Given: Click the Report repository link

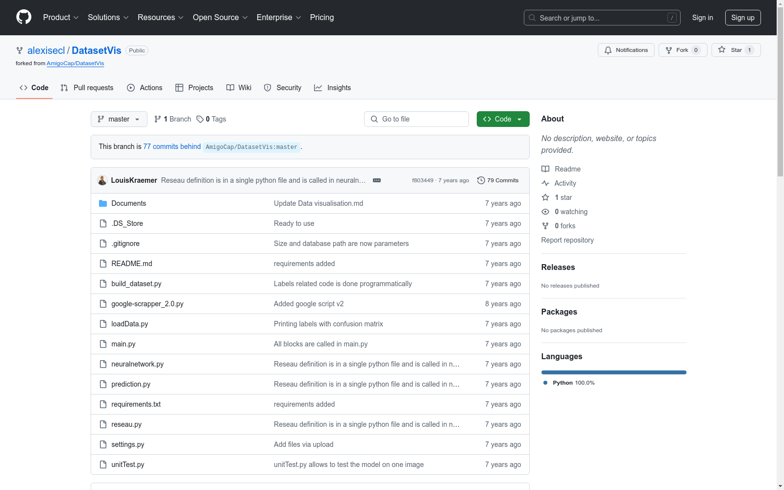Looking at the screenshot, I should tap(567, 240).
